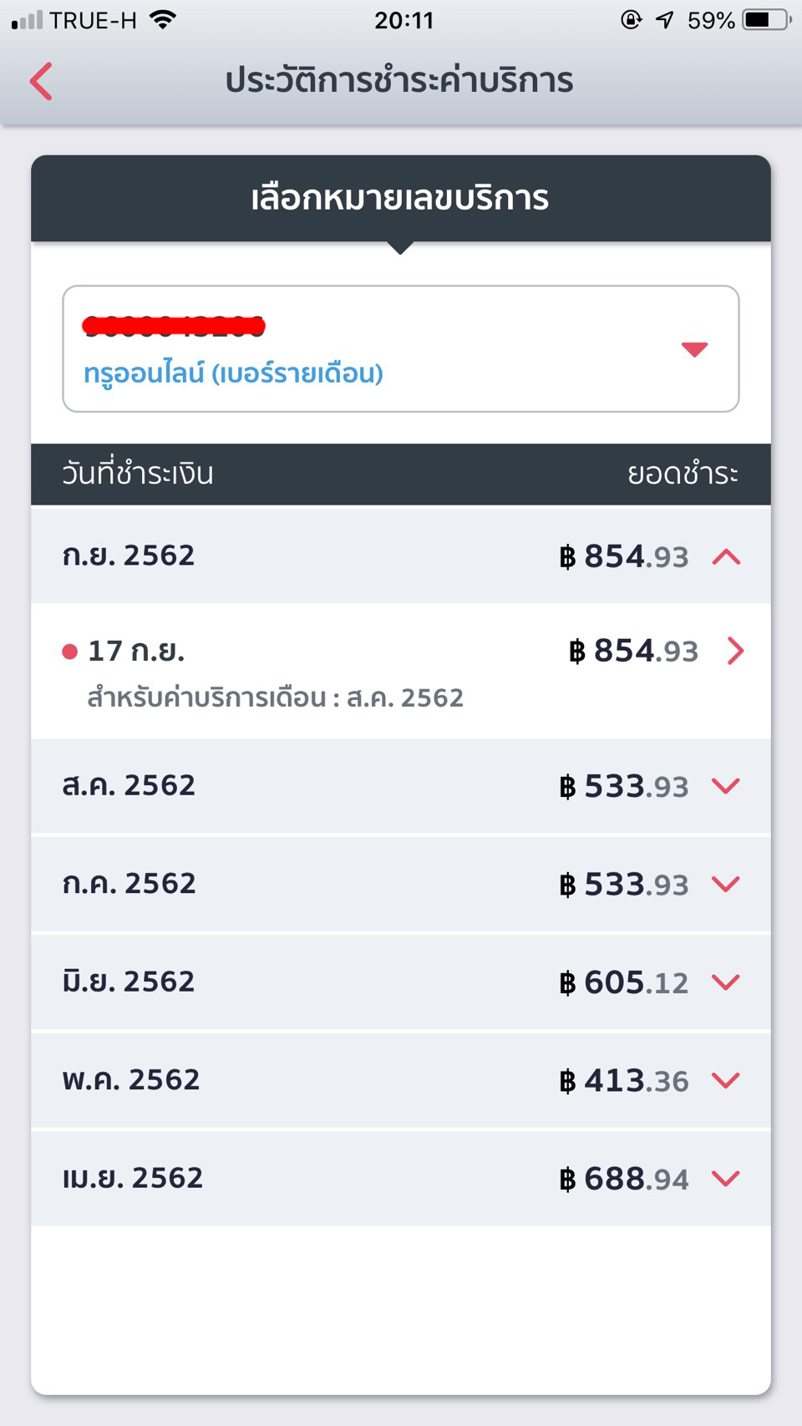Expand the ก.ค. 2562 payment row
This screenshot has width=802, height=1426.
point(401,884)
